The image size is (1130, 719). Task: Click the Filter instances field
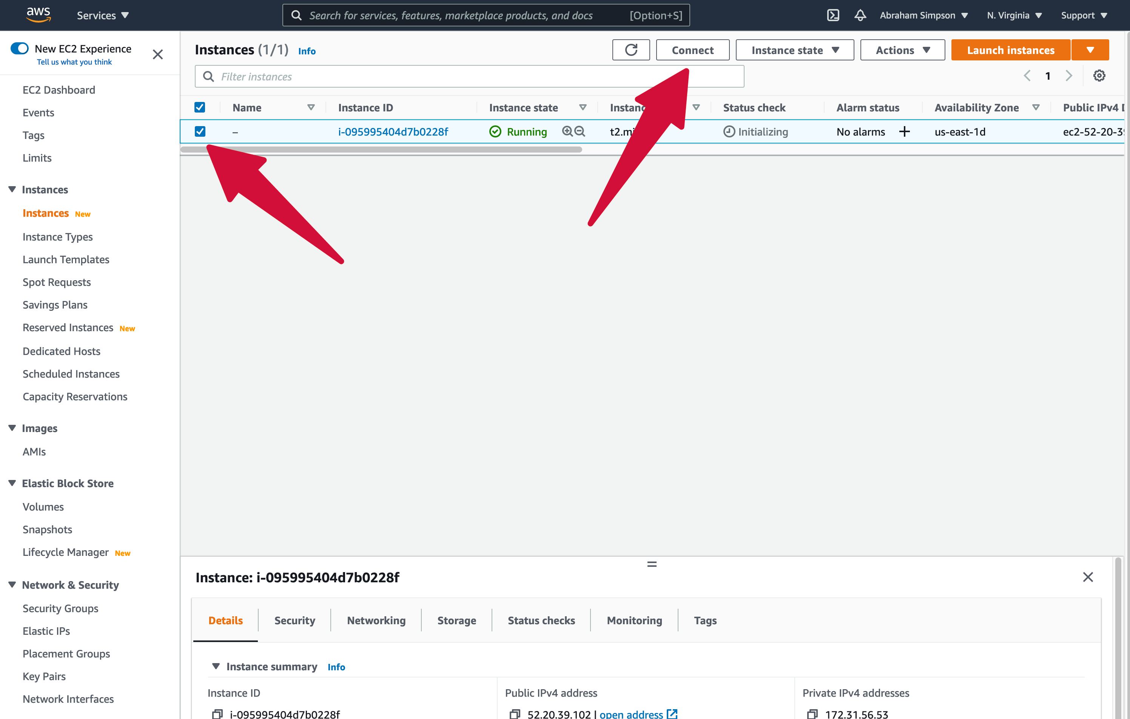click(x=469, y=76)
